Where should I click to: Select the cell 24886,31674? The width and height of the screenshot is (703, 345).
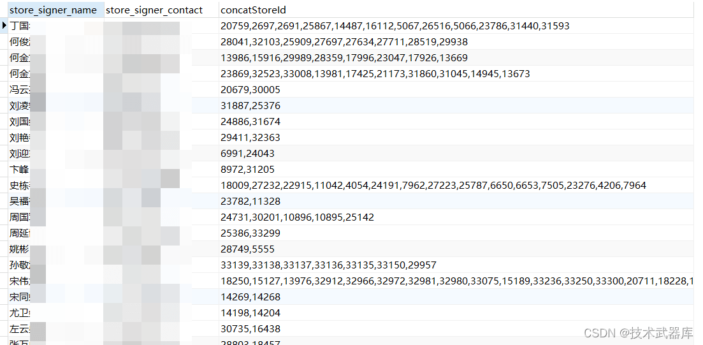point(456,122)
